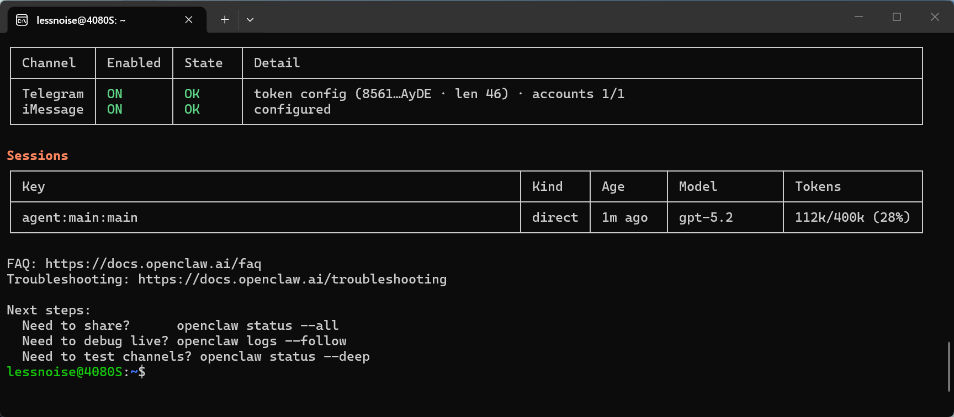This screenshot has height=417, width=954.
Task: Select the lessnoise@4080S tab title
Action: [x=81, y=20]
